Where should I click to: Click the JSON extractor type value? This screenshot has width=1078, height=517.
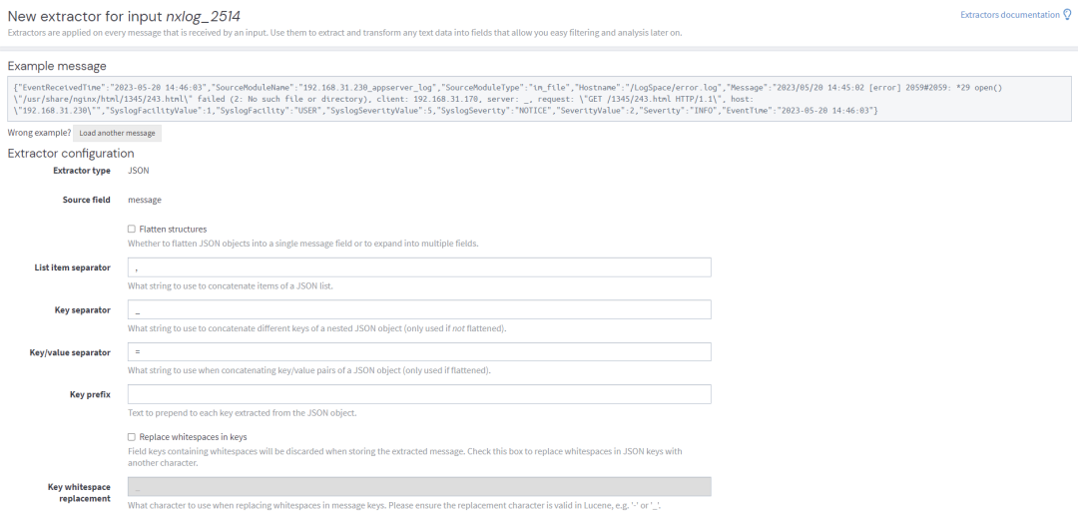[139, 171]
